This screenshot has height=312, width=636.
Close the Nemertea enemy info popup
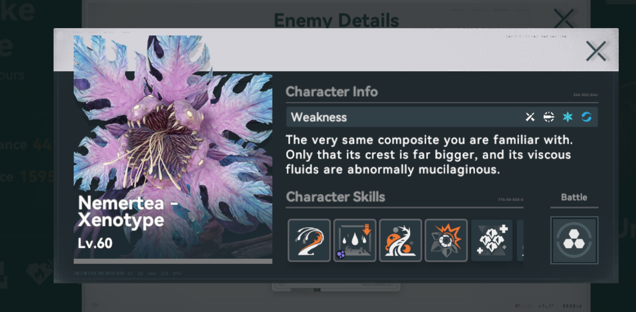[x=596, y=51]
